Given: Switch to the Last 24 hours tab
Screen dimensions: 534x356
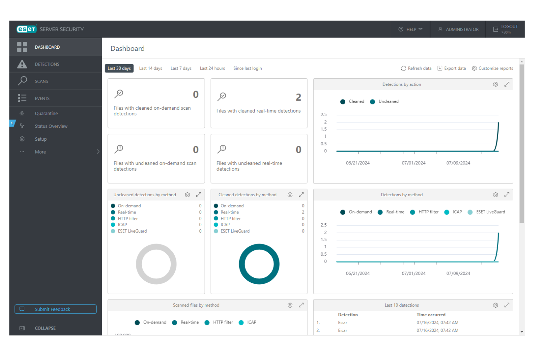Looking at the screenshot, I should coord(212,68).
